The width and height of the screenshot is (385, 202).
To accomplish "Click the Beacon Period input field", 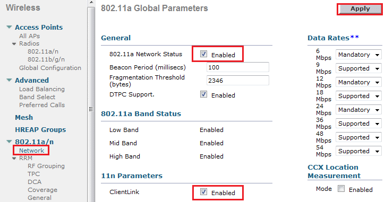I will (x=238, y=67).
